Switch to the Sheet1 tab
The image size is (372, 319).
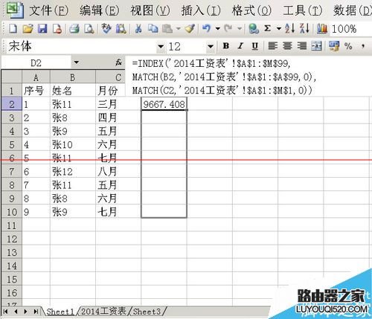click(x=60, y=312)
